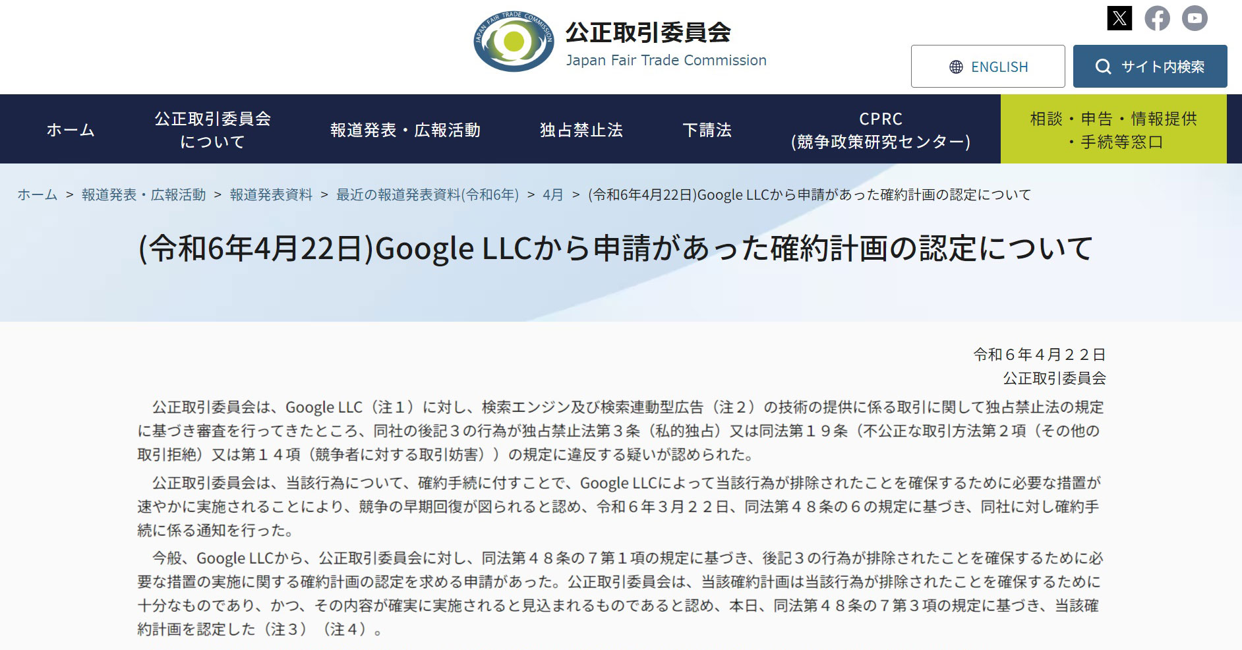Open the Facebook social icon
This screenshot has height=650, width=1242.
click(x=1157, y=18)
